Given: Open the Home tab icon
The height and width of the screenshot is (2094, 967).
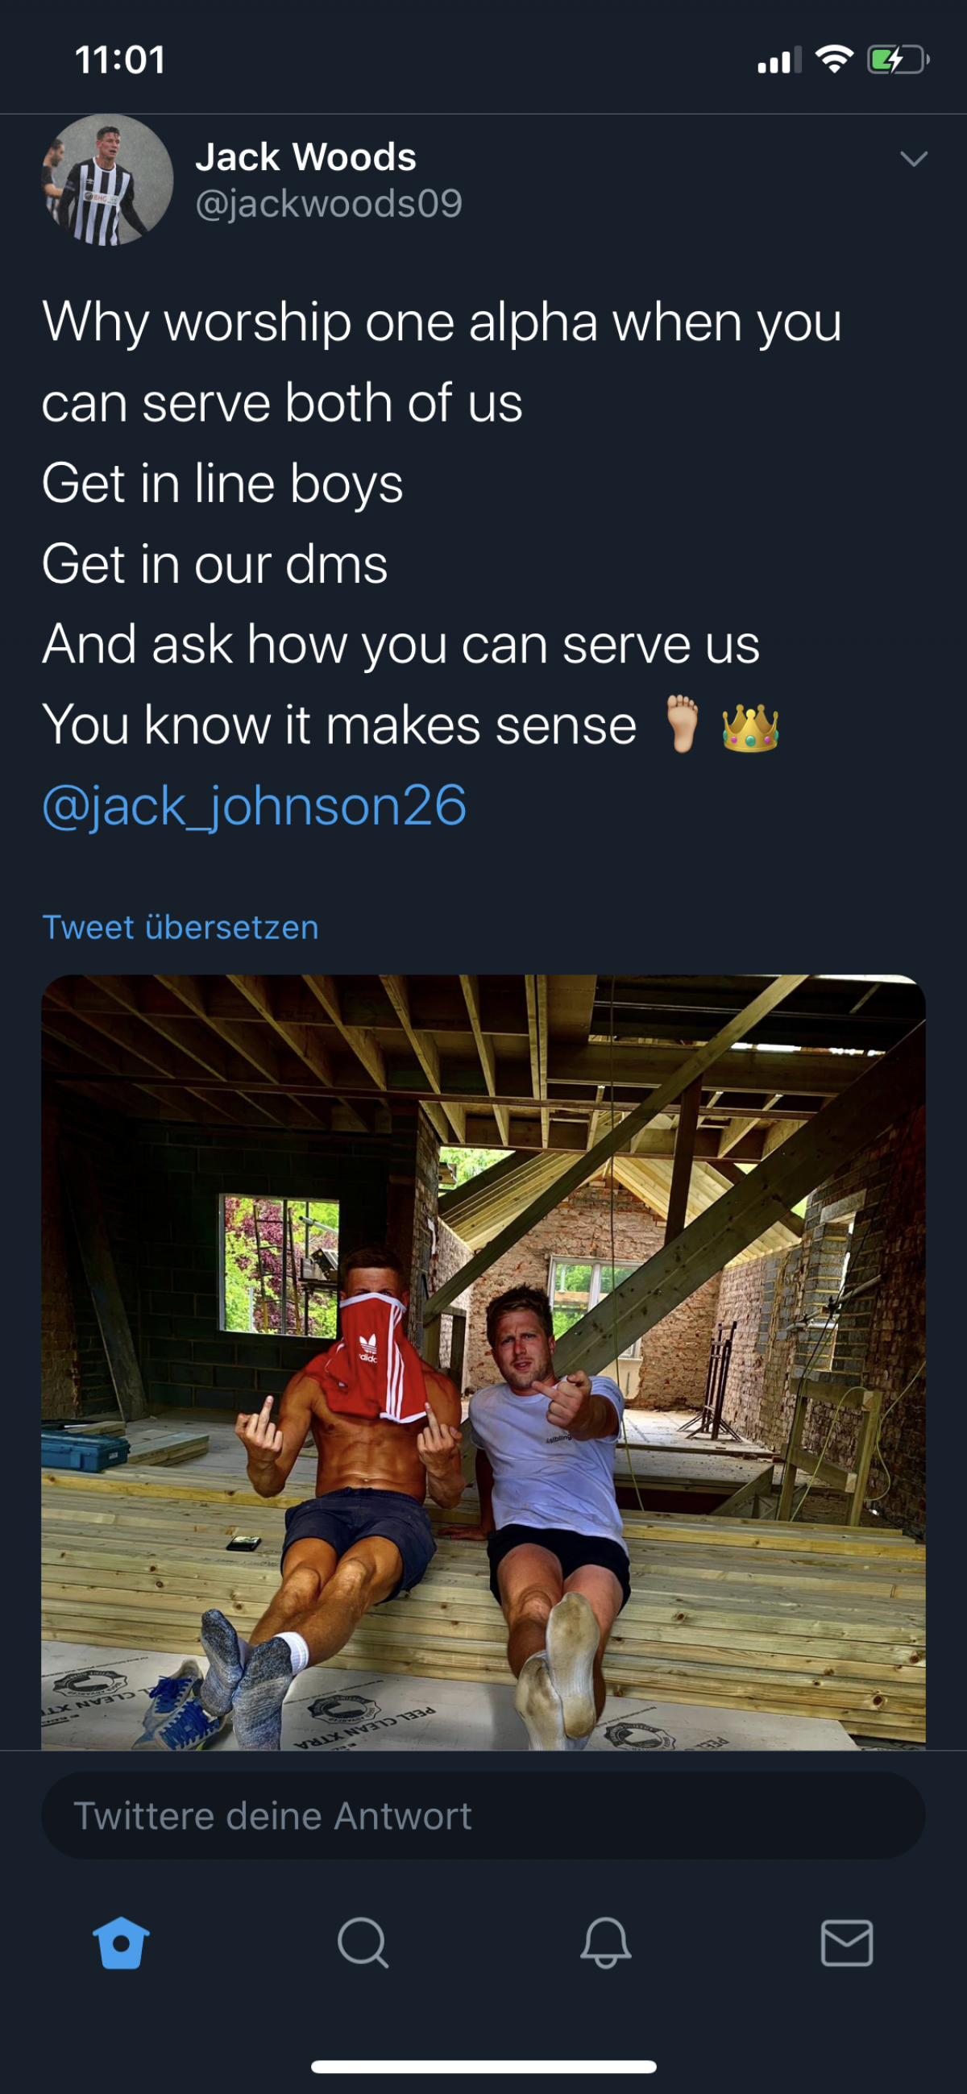Looking at the screenshot, I should pyautogui.click(x=121, y=1942).
